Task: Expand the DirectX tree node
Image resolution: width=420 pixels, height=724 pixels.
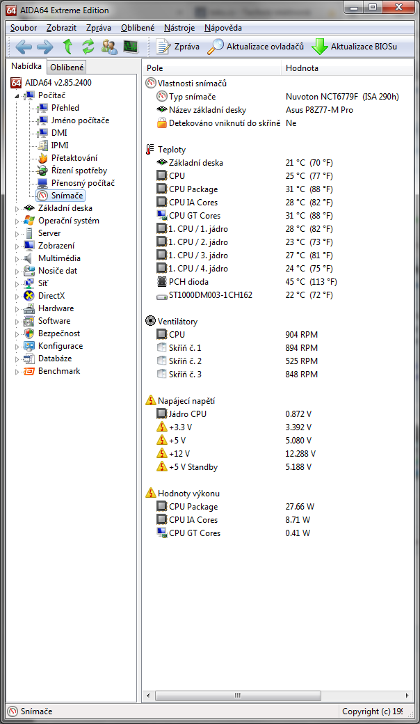Action: [17, 296]
